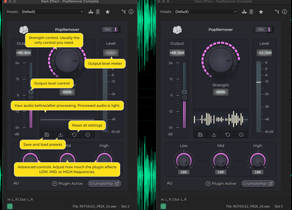Click the Level readout in left plugin
This screenshot has height=210, width=292.
111,53
